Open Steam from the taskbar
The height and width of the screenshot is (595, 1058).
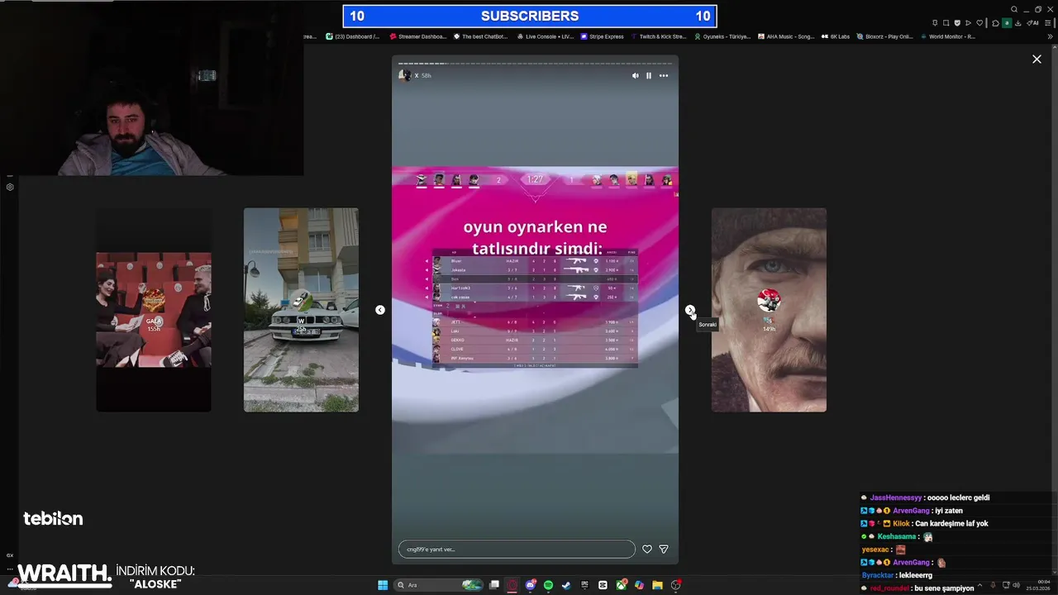click(x=566, y=585)
